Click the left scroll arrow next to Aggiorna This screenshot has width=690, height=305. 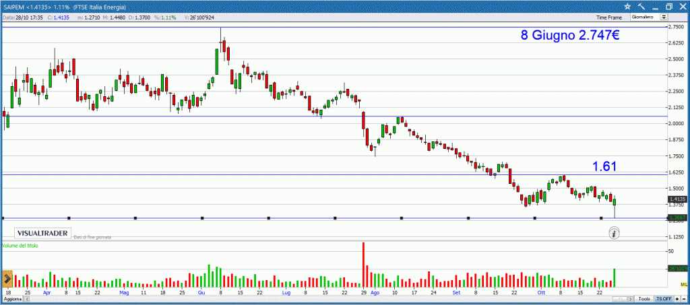click(26, 298)
